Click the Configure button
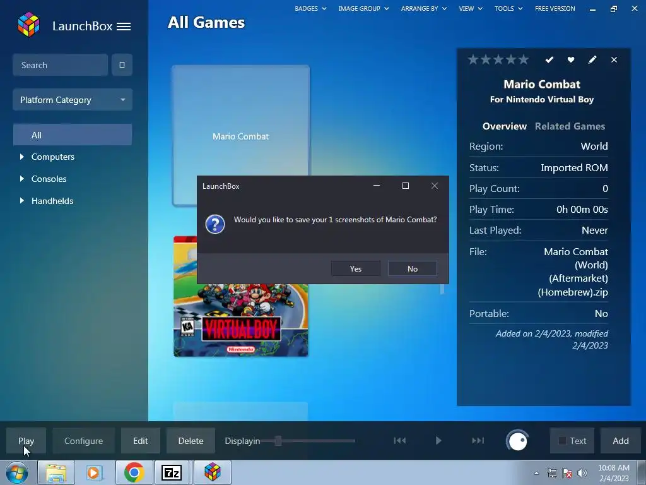This screenshot has width=646, height=485. pyautogui.click(x=84, y=440)
